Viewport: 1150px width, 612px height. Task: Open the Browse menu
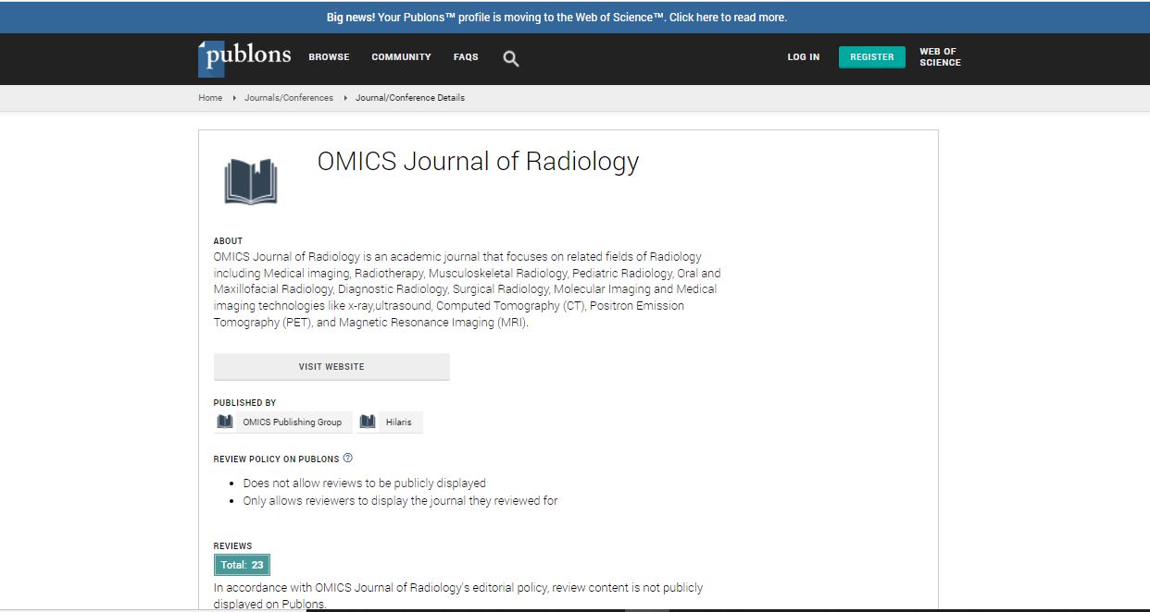coord(329,57)
